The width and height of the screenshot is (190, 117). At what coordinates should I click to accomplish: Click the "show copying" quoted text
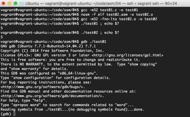pyautogui.click(x=142, y=64)
